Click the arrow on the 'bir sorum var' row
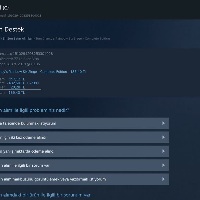This screenshot has width=200, height=200. click(164, 165)
